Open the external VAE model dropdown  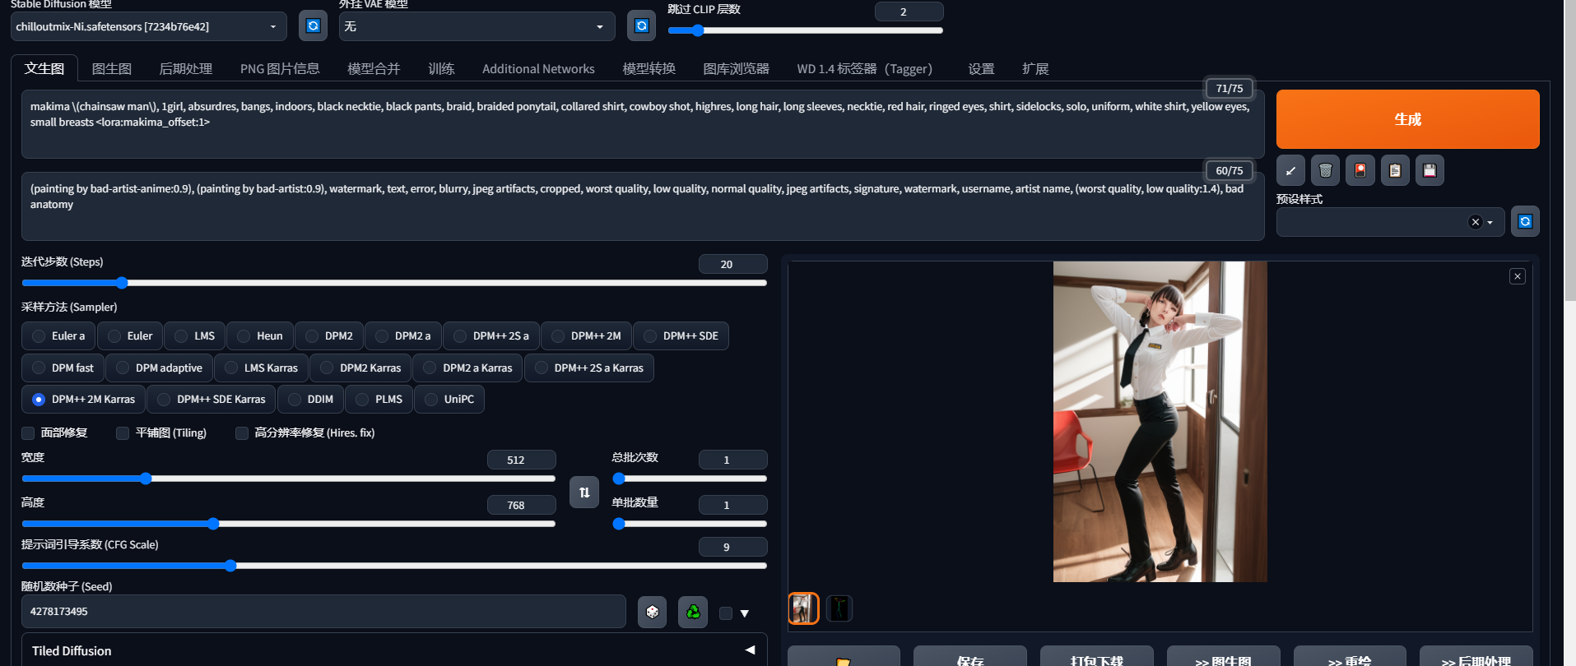click(477, 26)
